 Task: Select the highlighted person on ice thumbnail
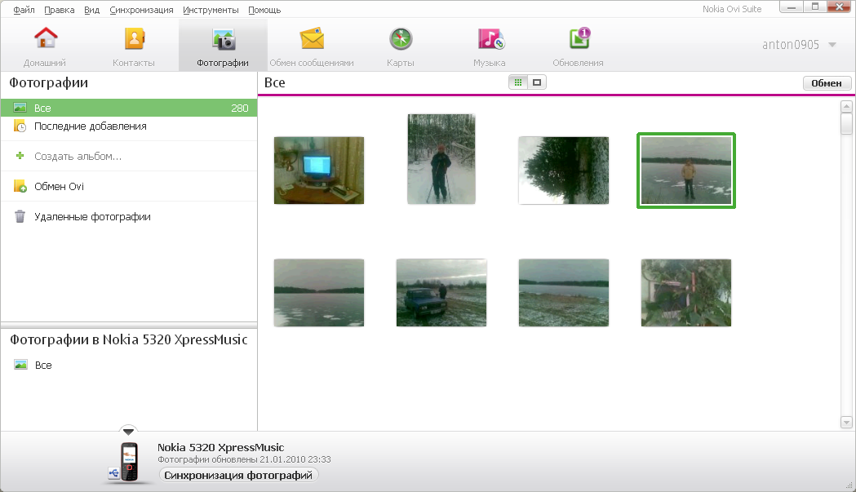click(x=686, y=171)
